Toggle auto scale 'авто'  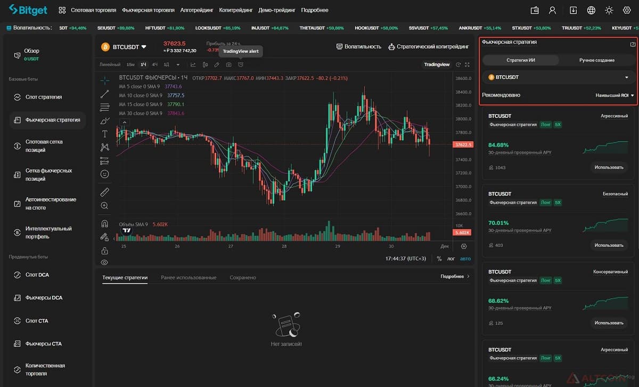coord(465,259)
